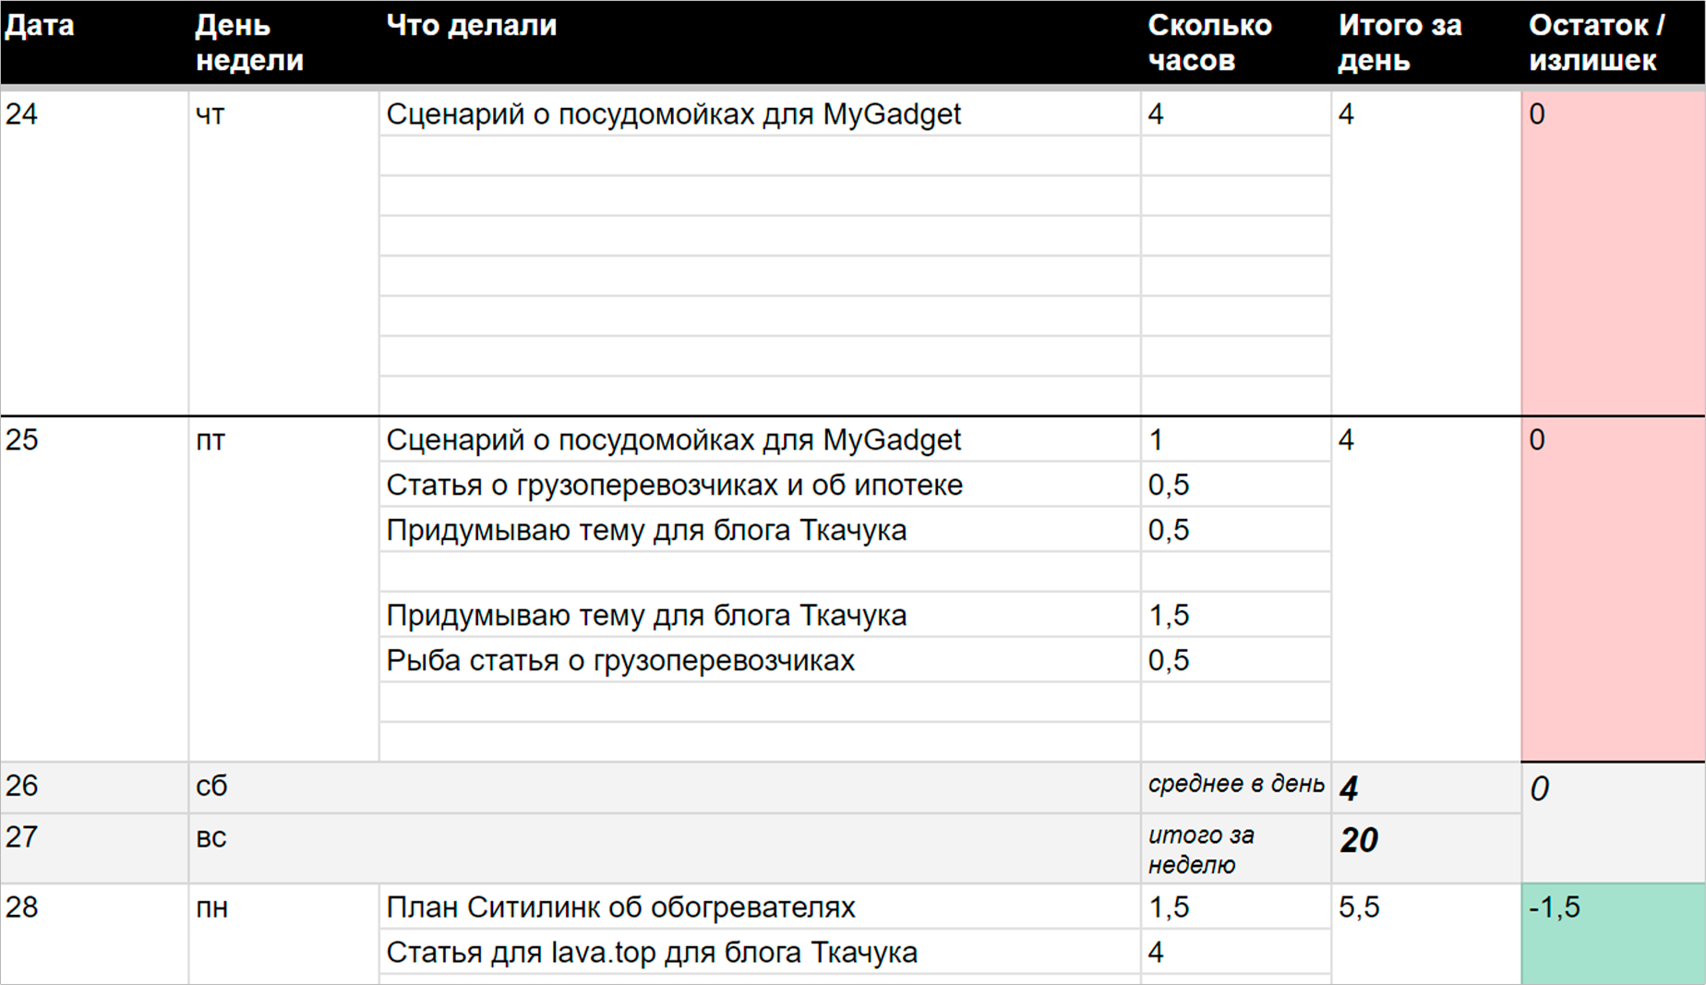
Task: Select hours cell "1" for the 25th scenario
Action: pyautogui.click(x=1236, y=439)
